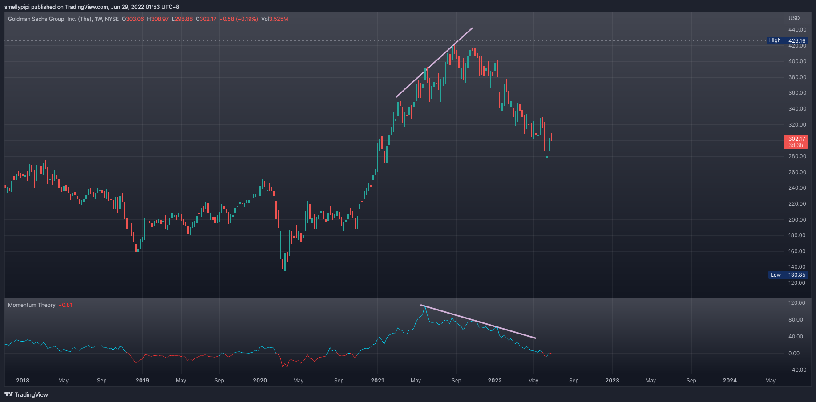Image resolution: width=816 pixels, height=402 pixels.
Task: Select 40.00 on the Momentum Theory scale
Action: pyautogui.click(x=796, y=337)
